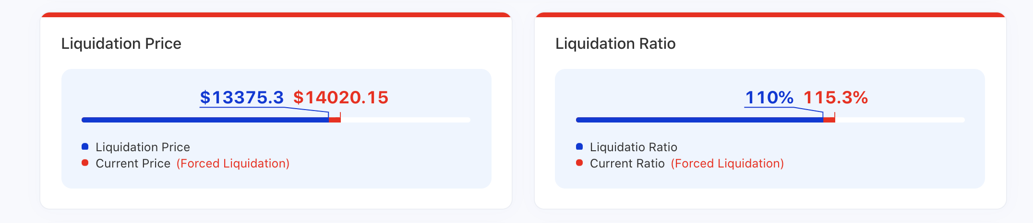Click the blue dot beside Liquidatio Ratio legend

point(579,146)
